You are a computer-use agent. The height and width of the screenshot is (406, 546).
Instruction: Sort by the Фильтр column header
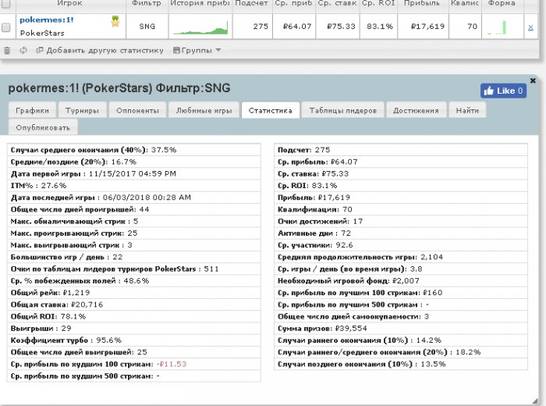[x=147, y=3]
